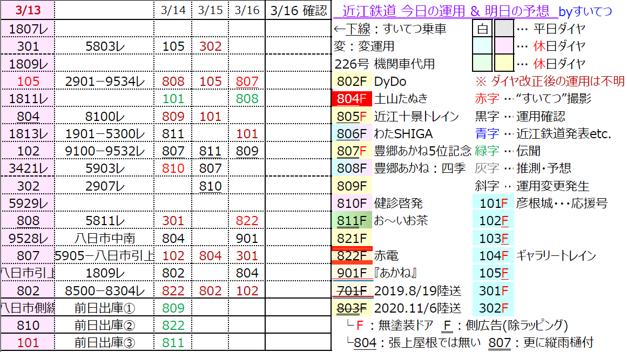Select the 2901−9534レ cell
Viewport: 627px width, 352px height.
(x=104, y=82)
